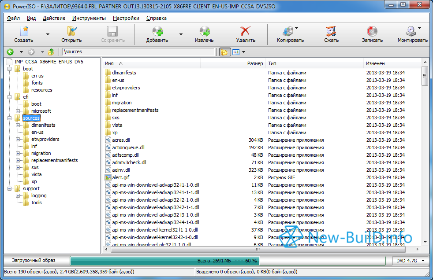The width and height of the screenshot is (433, 280).
Task: Open the Файл menu
Action: point(13,18)
